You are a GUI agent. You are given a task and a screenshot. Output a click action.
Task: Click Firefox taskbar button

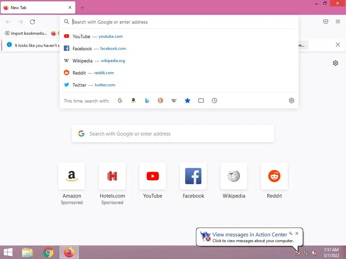click(69, 252)
